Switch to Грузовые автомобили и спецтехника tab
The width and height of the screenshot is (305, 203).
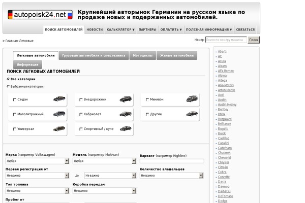point(94,55)
